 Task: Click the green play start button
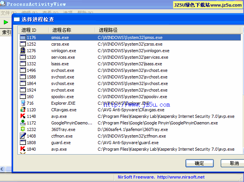pyautogui.click(x=6, y=22)
